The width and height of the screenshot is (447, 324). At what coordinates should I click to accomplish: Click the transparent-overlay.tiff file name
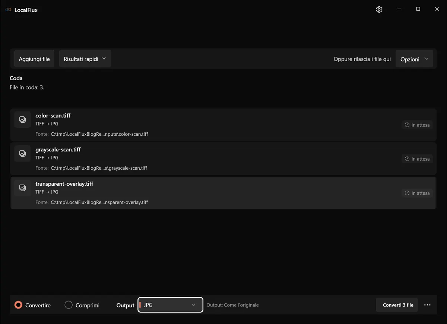coord(64,184)
